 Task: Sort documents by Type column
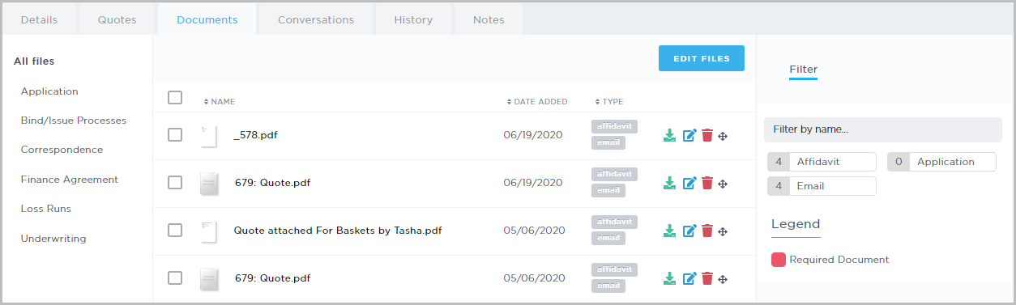tap(609, 102)
